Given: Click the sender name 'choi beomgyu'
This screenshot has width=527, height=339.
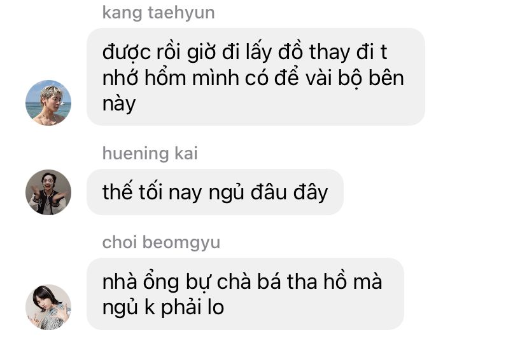Looking at the screenshot, I should pos(161,243).
